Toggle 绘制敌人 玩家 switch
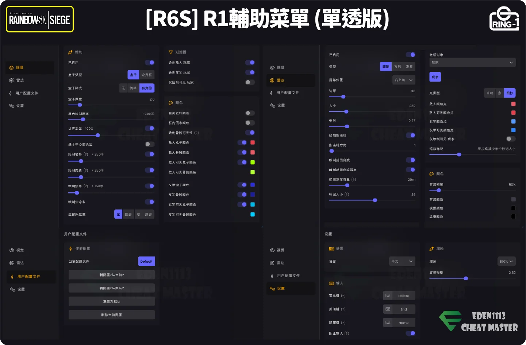 point(250,63)
